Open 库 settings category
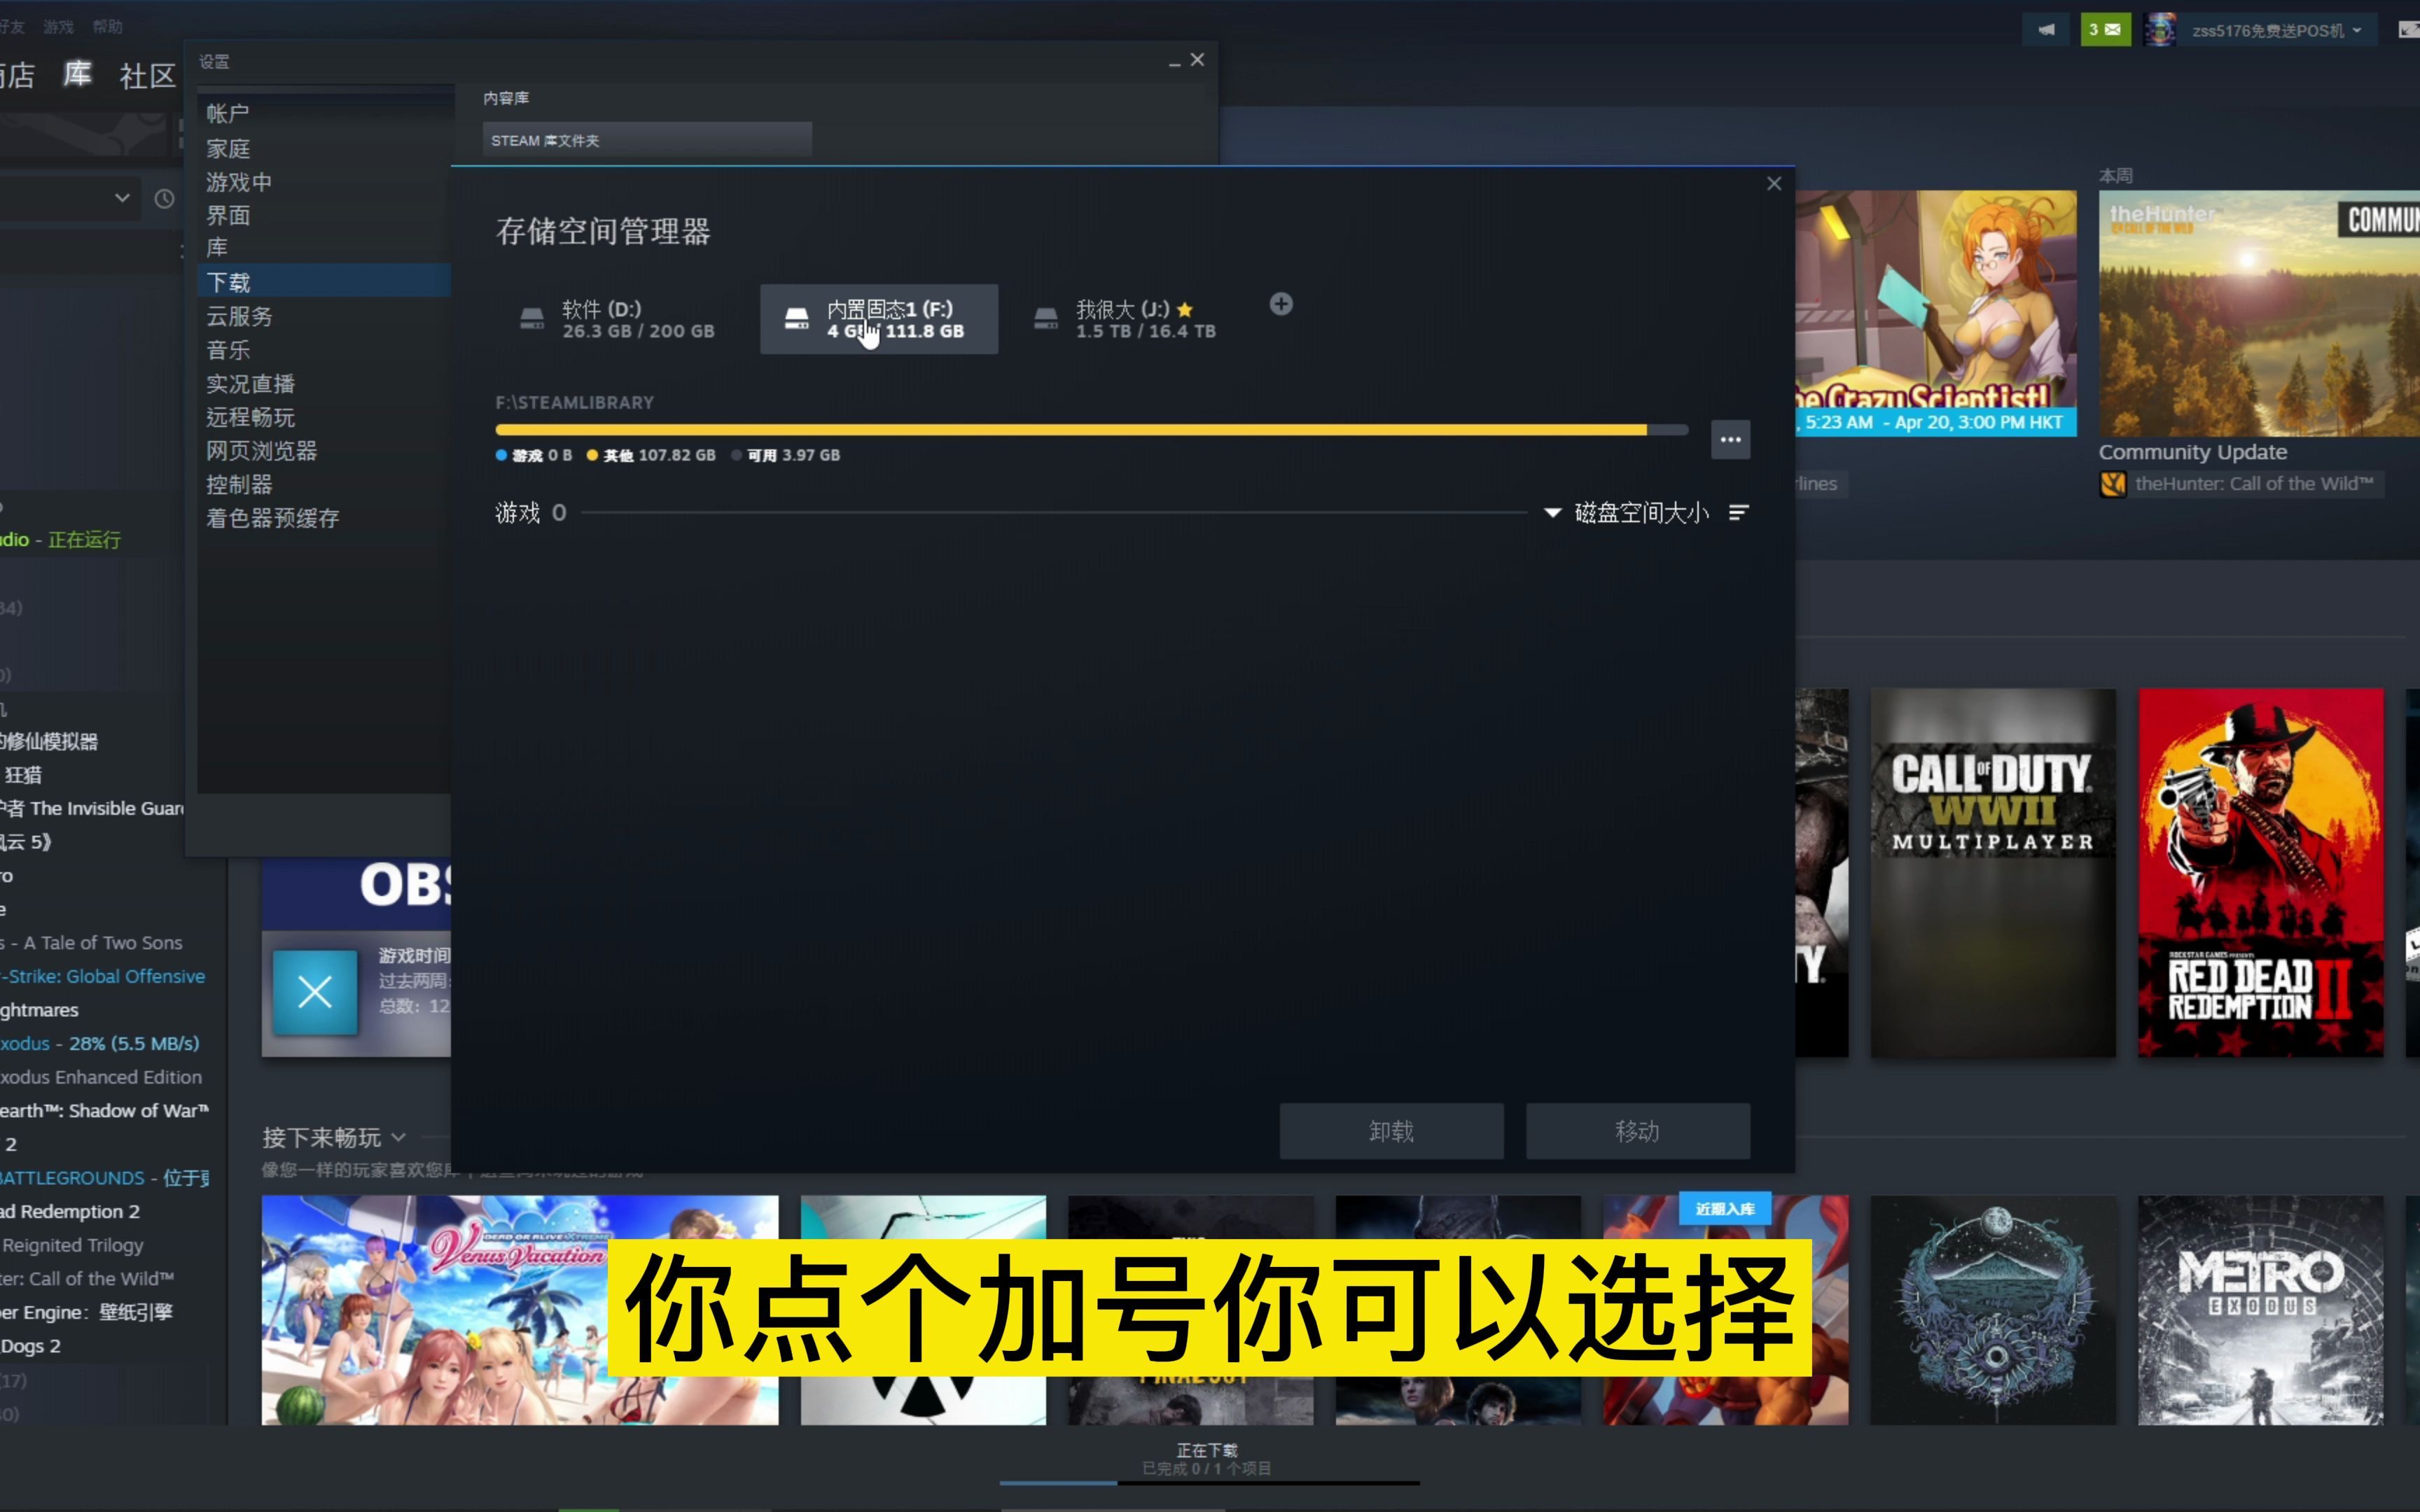This screenshot has width=2420, height=1512. [325, 248]
